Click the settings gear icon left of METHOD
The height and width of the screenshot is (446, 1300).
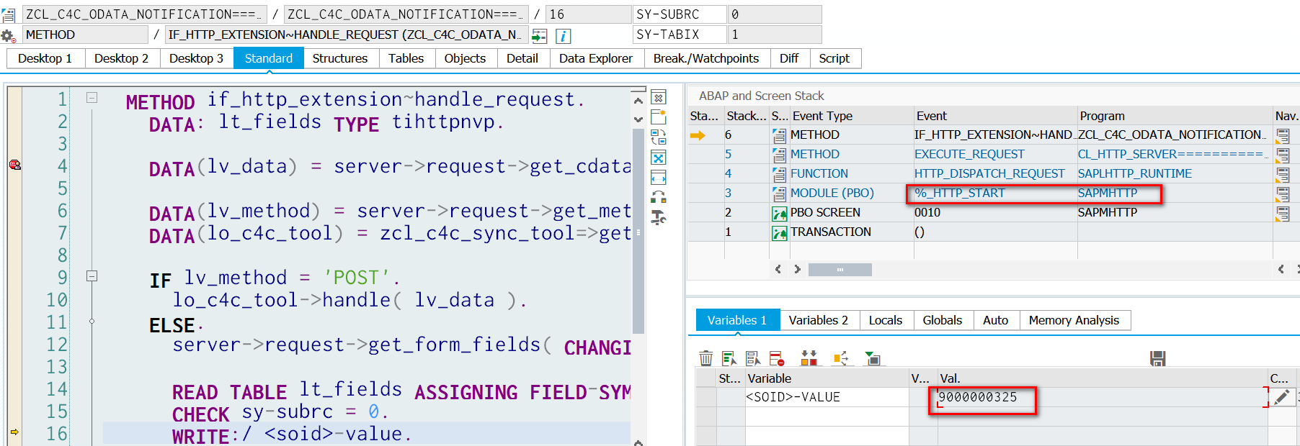point(8,35)
